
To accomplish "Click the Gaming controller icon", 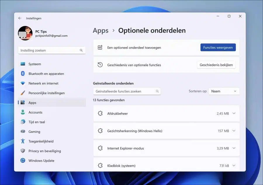I will (23, 131).
